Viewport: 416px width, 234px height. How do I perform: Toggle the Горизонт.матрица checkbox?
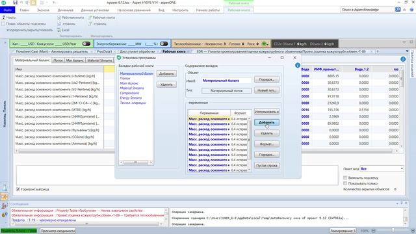pos(18,189)
